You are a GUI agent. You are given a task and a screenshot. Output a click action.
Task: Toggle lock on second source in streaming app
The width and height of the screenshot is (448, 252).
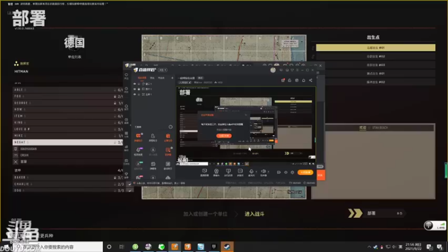[x=139, y=89]
